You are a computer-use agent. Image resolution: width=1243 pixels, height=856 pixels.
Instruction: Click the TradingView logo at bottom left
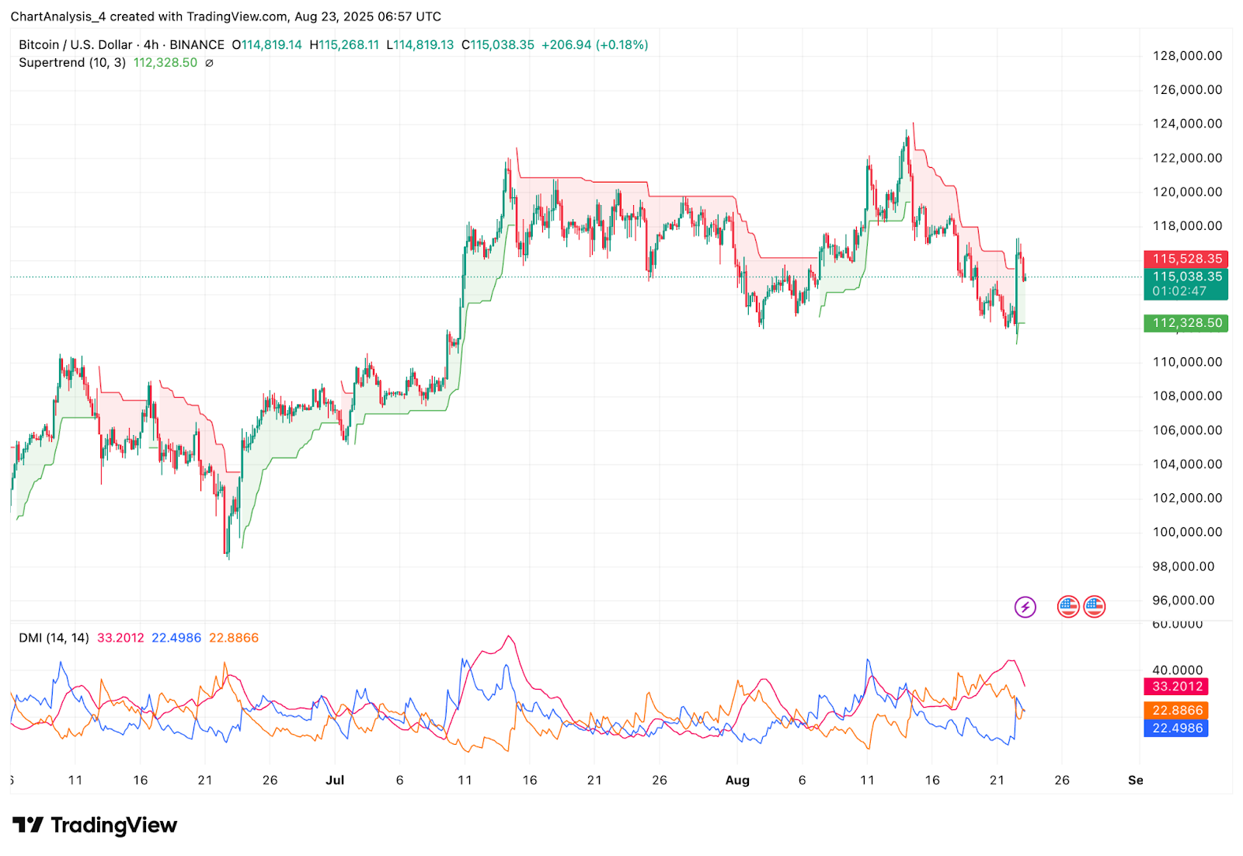click(95, 825)
